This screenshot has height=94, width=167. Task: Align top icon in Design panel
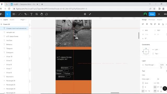[155, 24]
